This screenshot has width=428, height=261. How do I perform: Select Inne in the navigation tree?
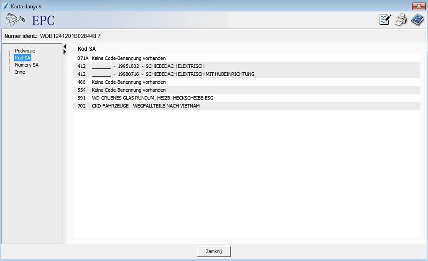20,72
